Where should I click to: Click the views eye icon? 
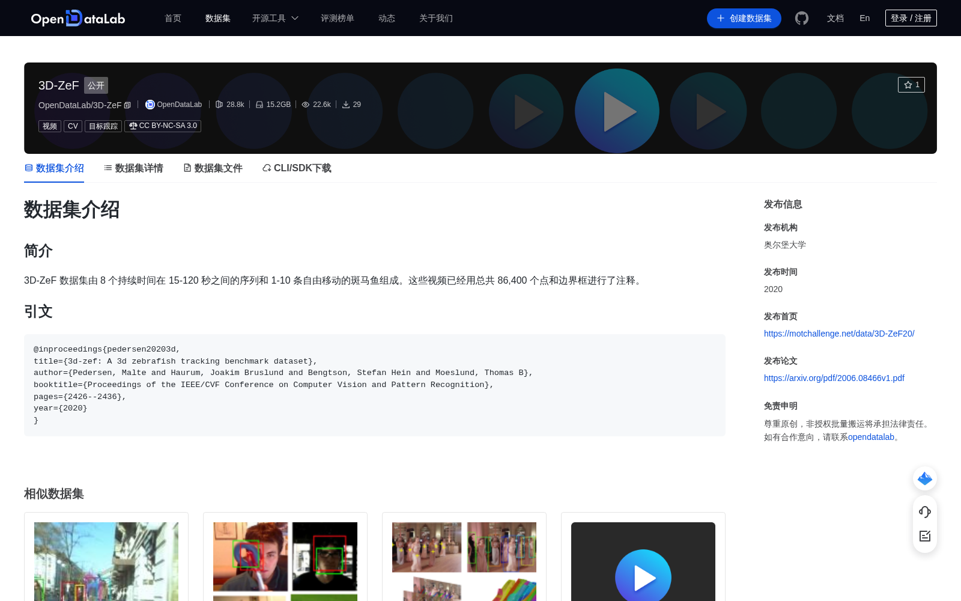tap(306, 105)
